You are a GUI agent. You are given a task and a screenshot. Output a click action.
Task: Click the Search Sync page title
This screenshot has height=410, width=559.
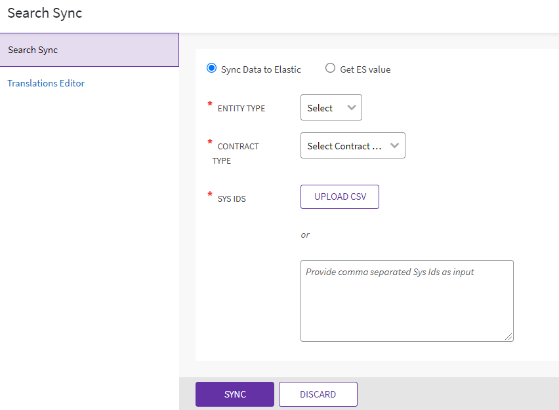point(45,13)
